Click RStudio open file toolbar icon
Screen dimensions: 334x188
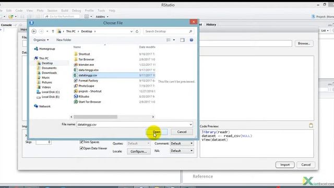point(10,16)
